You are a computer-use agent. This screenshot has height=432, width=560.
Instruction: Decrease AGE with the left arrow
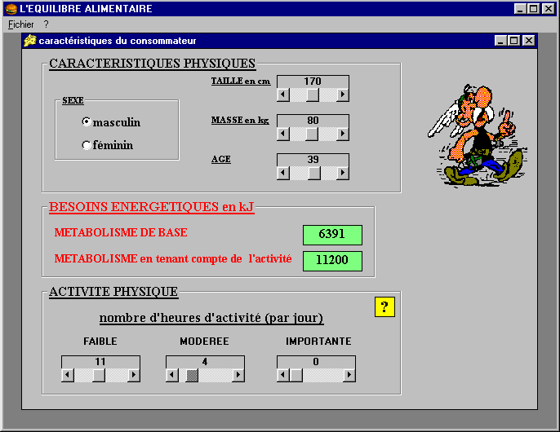[283, 173]
